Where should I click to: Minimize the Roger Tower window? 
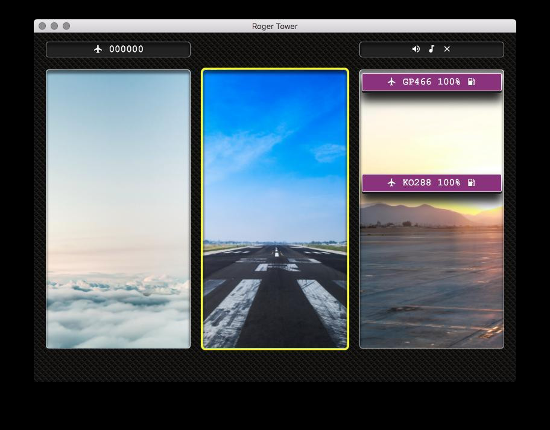(x=54, y=26)
